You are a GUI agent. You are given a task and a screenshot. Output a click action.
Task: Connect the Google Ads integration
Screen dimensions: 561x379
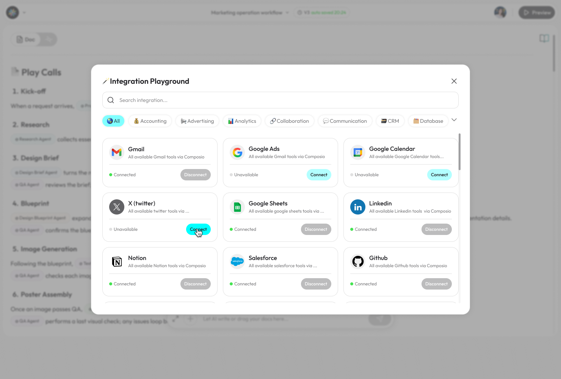(x=319, y=175)
